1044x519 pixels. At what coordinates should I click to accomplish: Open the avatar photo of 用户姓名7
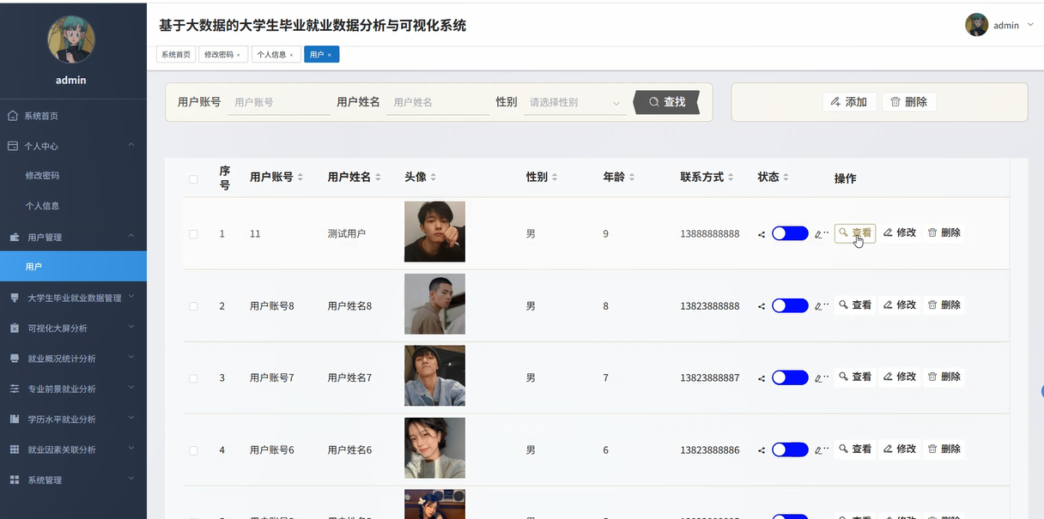(x=434, y=376)
